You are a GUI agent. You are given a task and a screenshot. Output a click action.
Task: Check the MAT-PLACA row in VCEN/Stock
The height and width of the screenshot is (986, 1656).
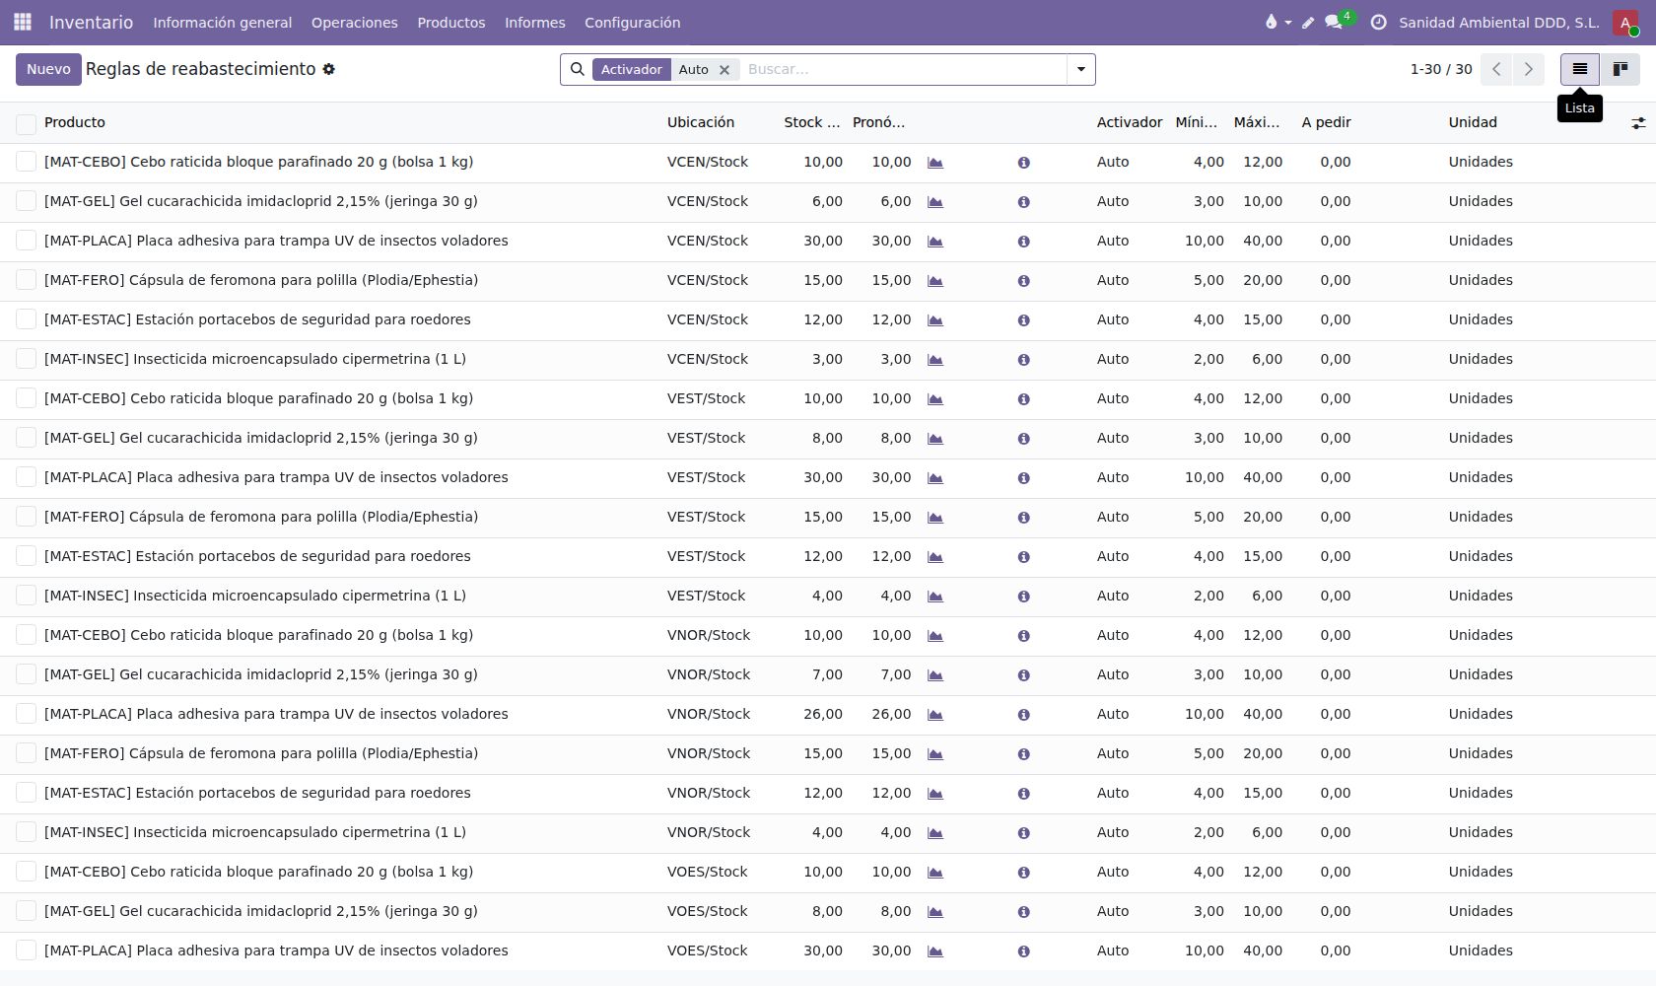27,241
